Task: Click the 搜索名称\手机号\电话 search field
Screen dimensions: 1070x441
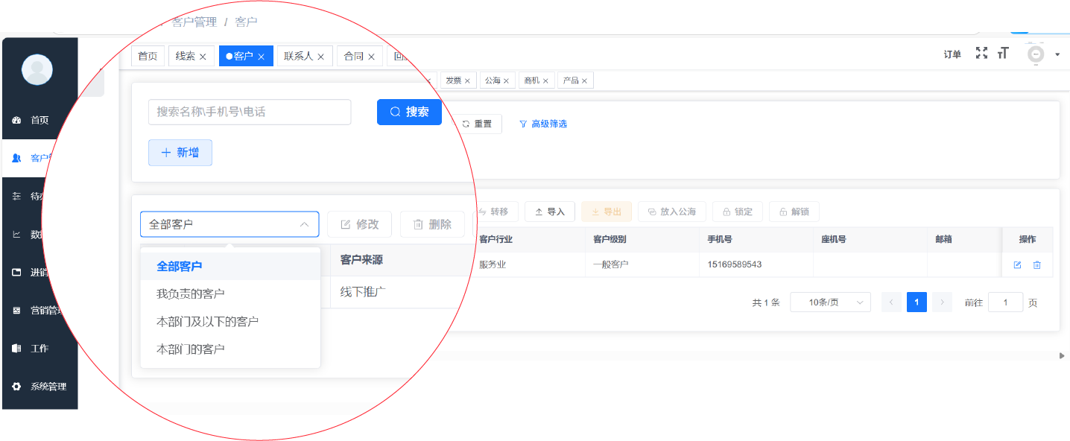Action: (x=250, y=112)
